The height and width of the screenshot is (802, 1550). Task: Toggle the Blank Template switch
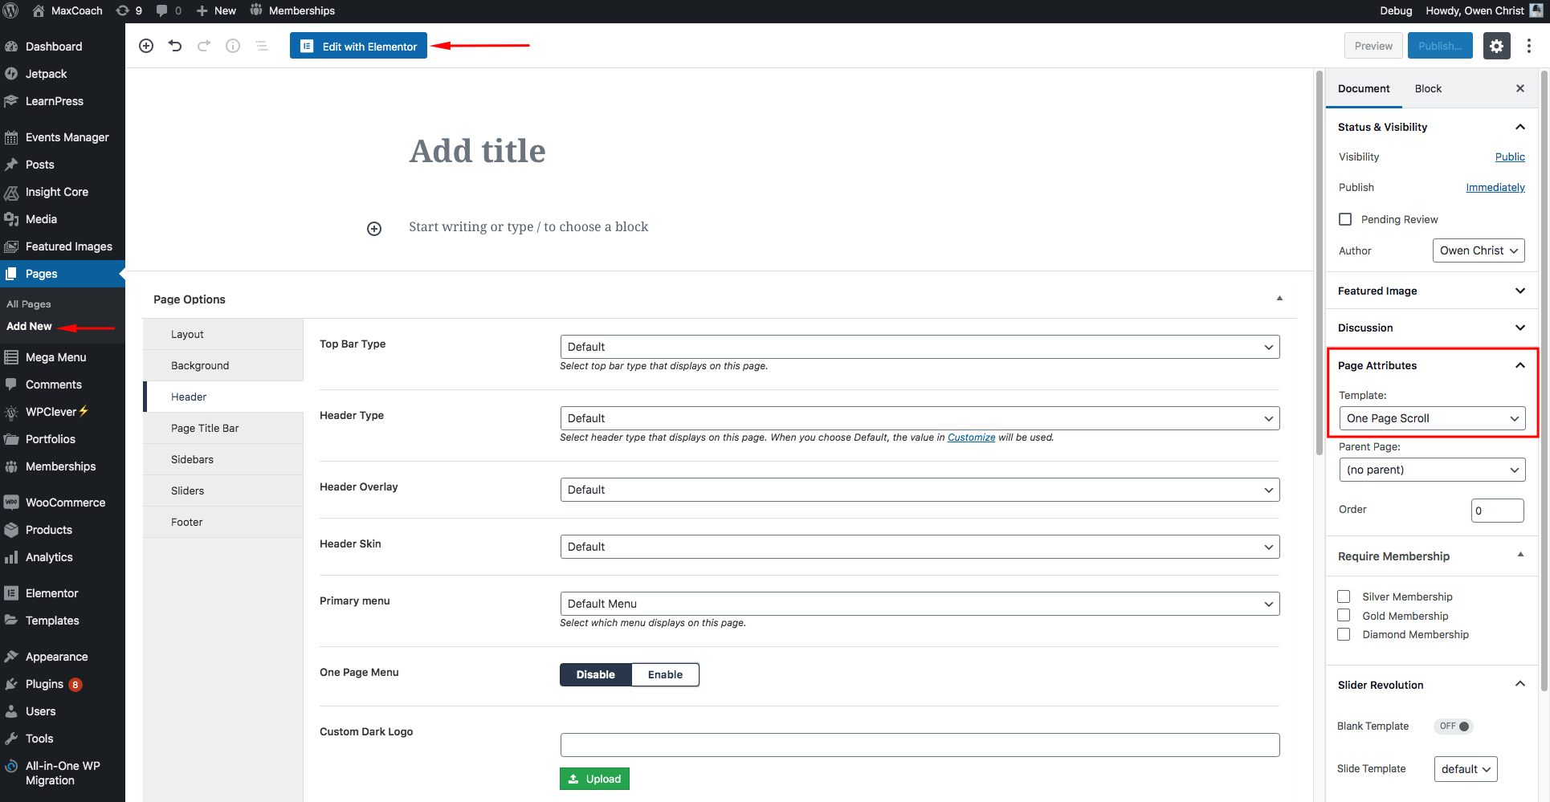point(1454,727)
